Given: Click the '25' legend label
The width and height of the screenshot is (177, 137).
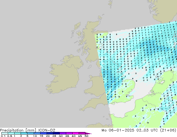Looking at the screenshot, I should pos(54,136).
